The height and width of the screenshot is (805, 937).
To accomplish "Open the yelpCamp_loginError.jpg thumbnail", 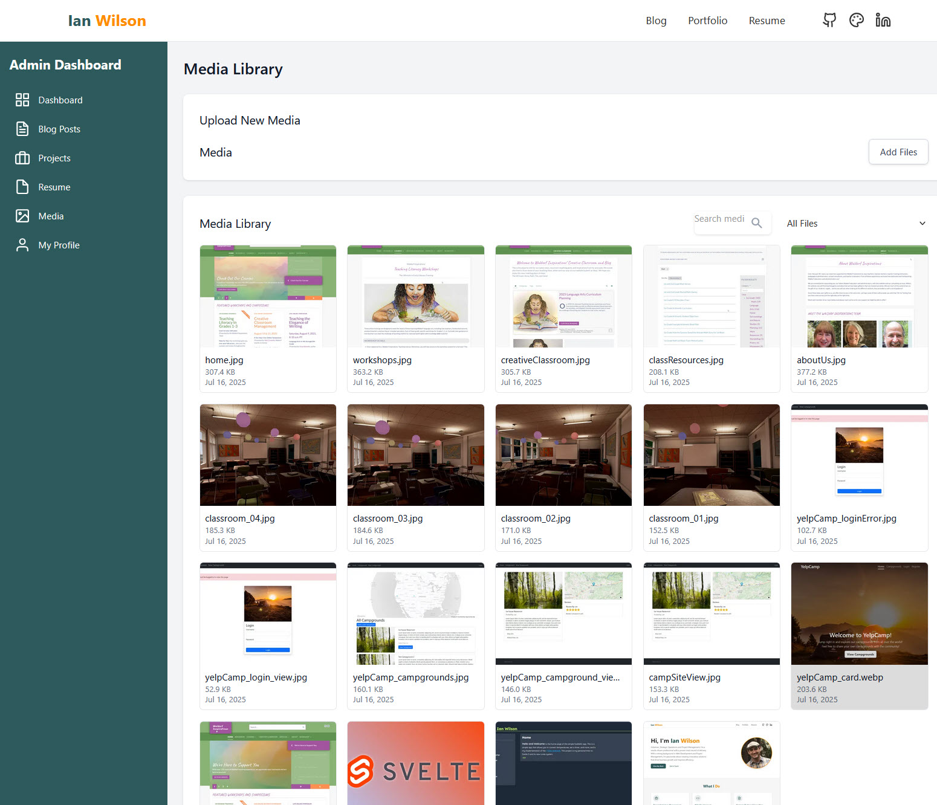I will coord(860,455).
